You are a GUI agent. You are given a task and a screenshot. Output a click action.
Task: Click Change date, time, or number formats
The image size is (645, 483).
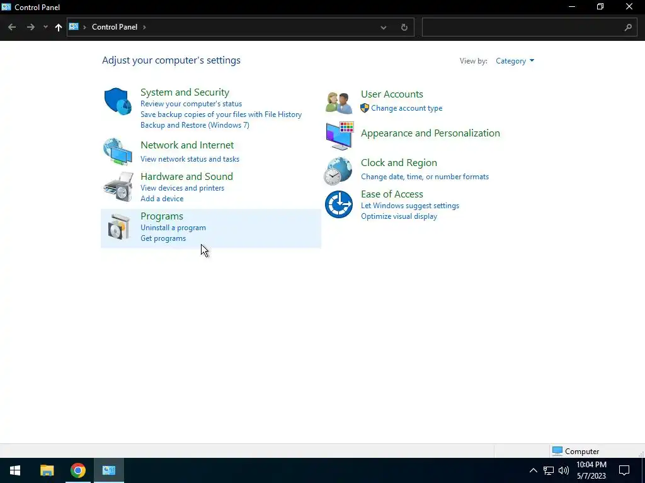click(x=425, y=177)
